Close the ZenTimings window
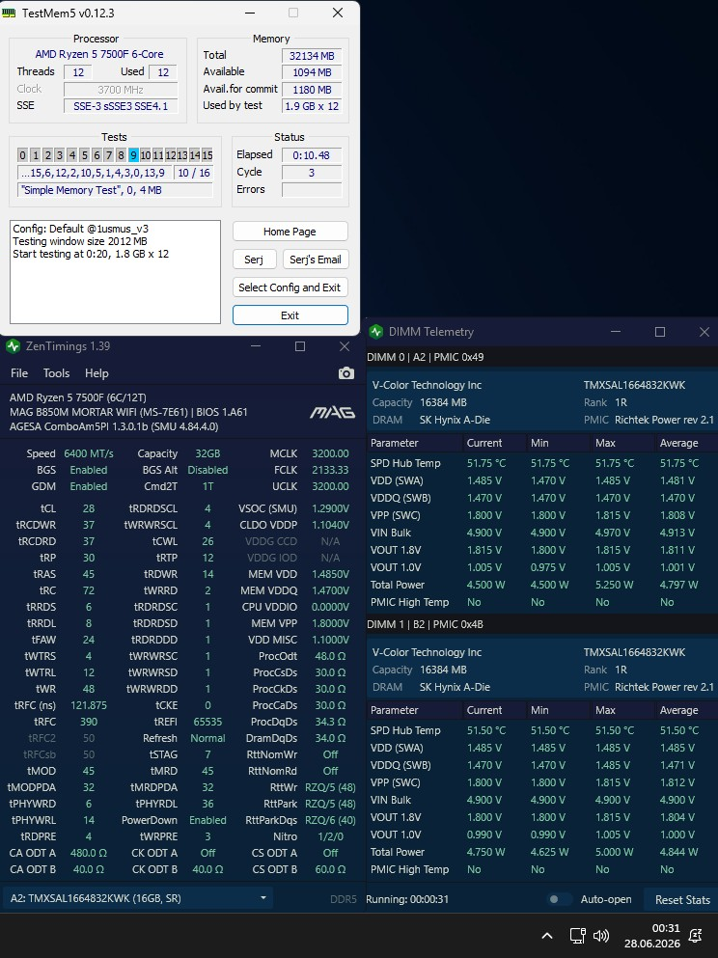This screenshot has height=958, width=718. (x=345, y=346)
